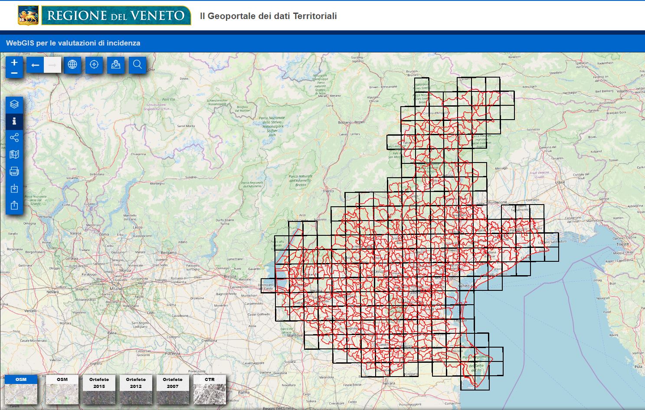The width and height of the screenshot is (645, 410).
Task: Open the layers stack panel
Action: [14, 104]
